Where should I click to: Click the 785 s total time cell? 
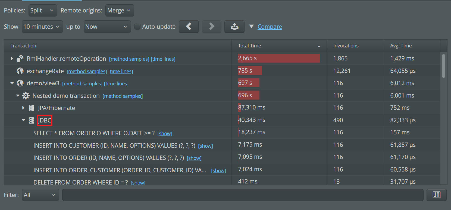[x=279, y=71]
